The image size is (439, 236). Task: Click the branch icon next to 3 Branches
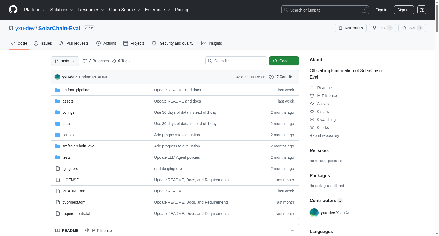point(85,61)
